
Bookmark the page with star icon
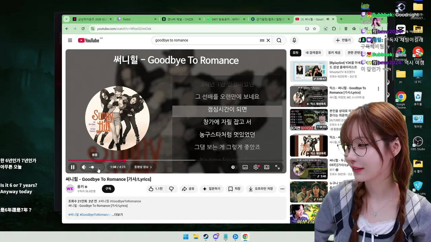(314, 29)
